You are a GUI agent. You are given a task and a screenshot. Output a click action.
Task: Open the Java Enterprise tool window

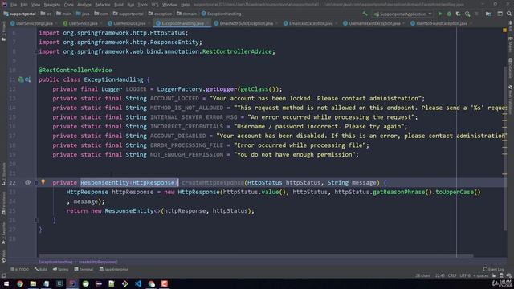(x=114, y=269)
